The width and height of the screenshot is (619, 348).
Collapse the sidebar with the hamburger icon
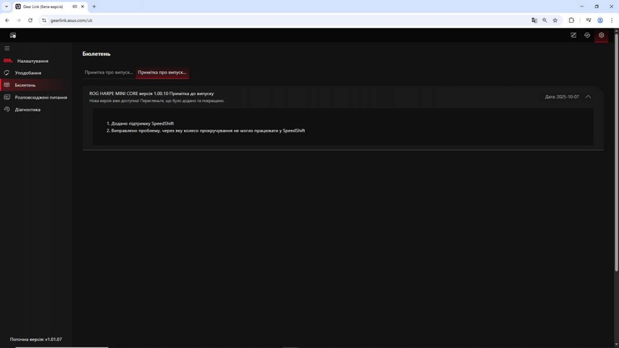point(7,48)
